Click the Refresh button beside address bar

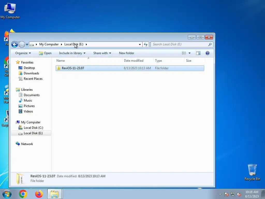click(x=146, y=44)
